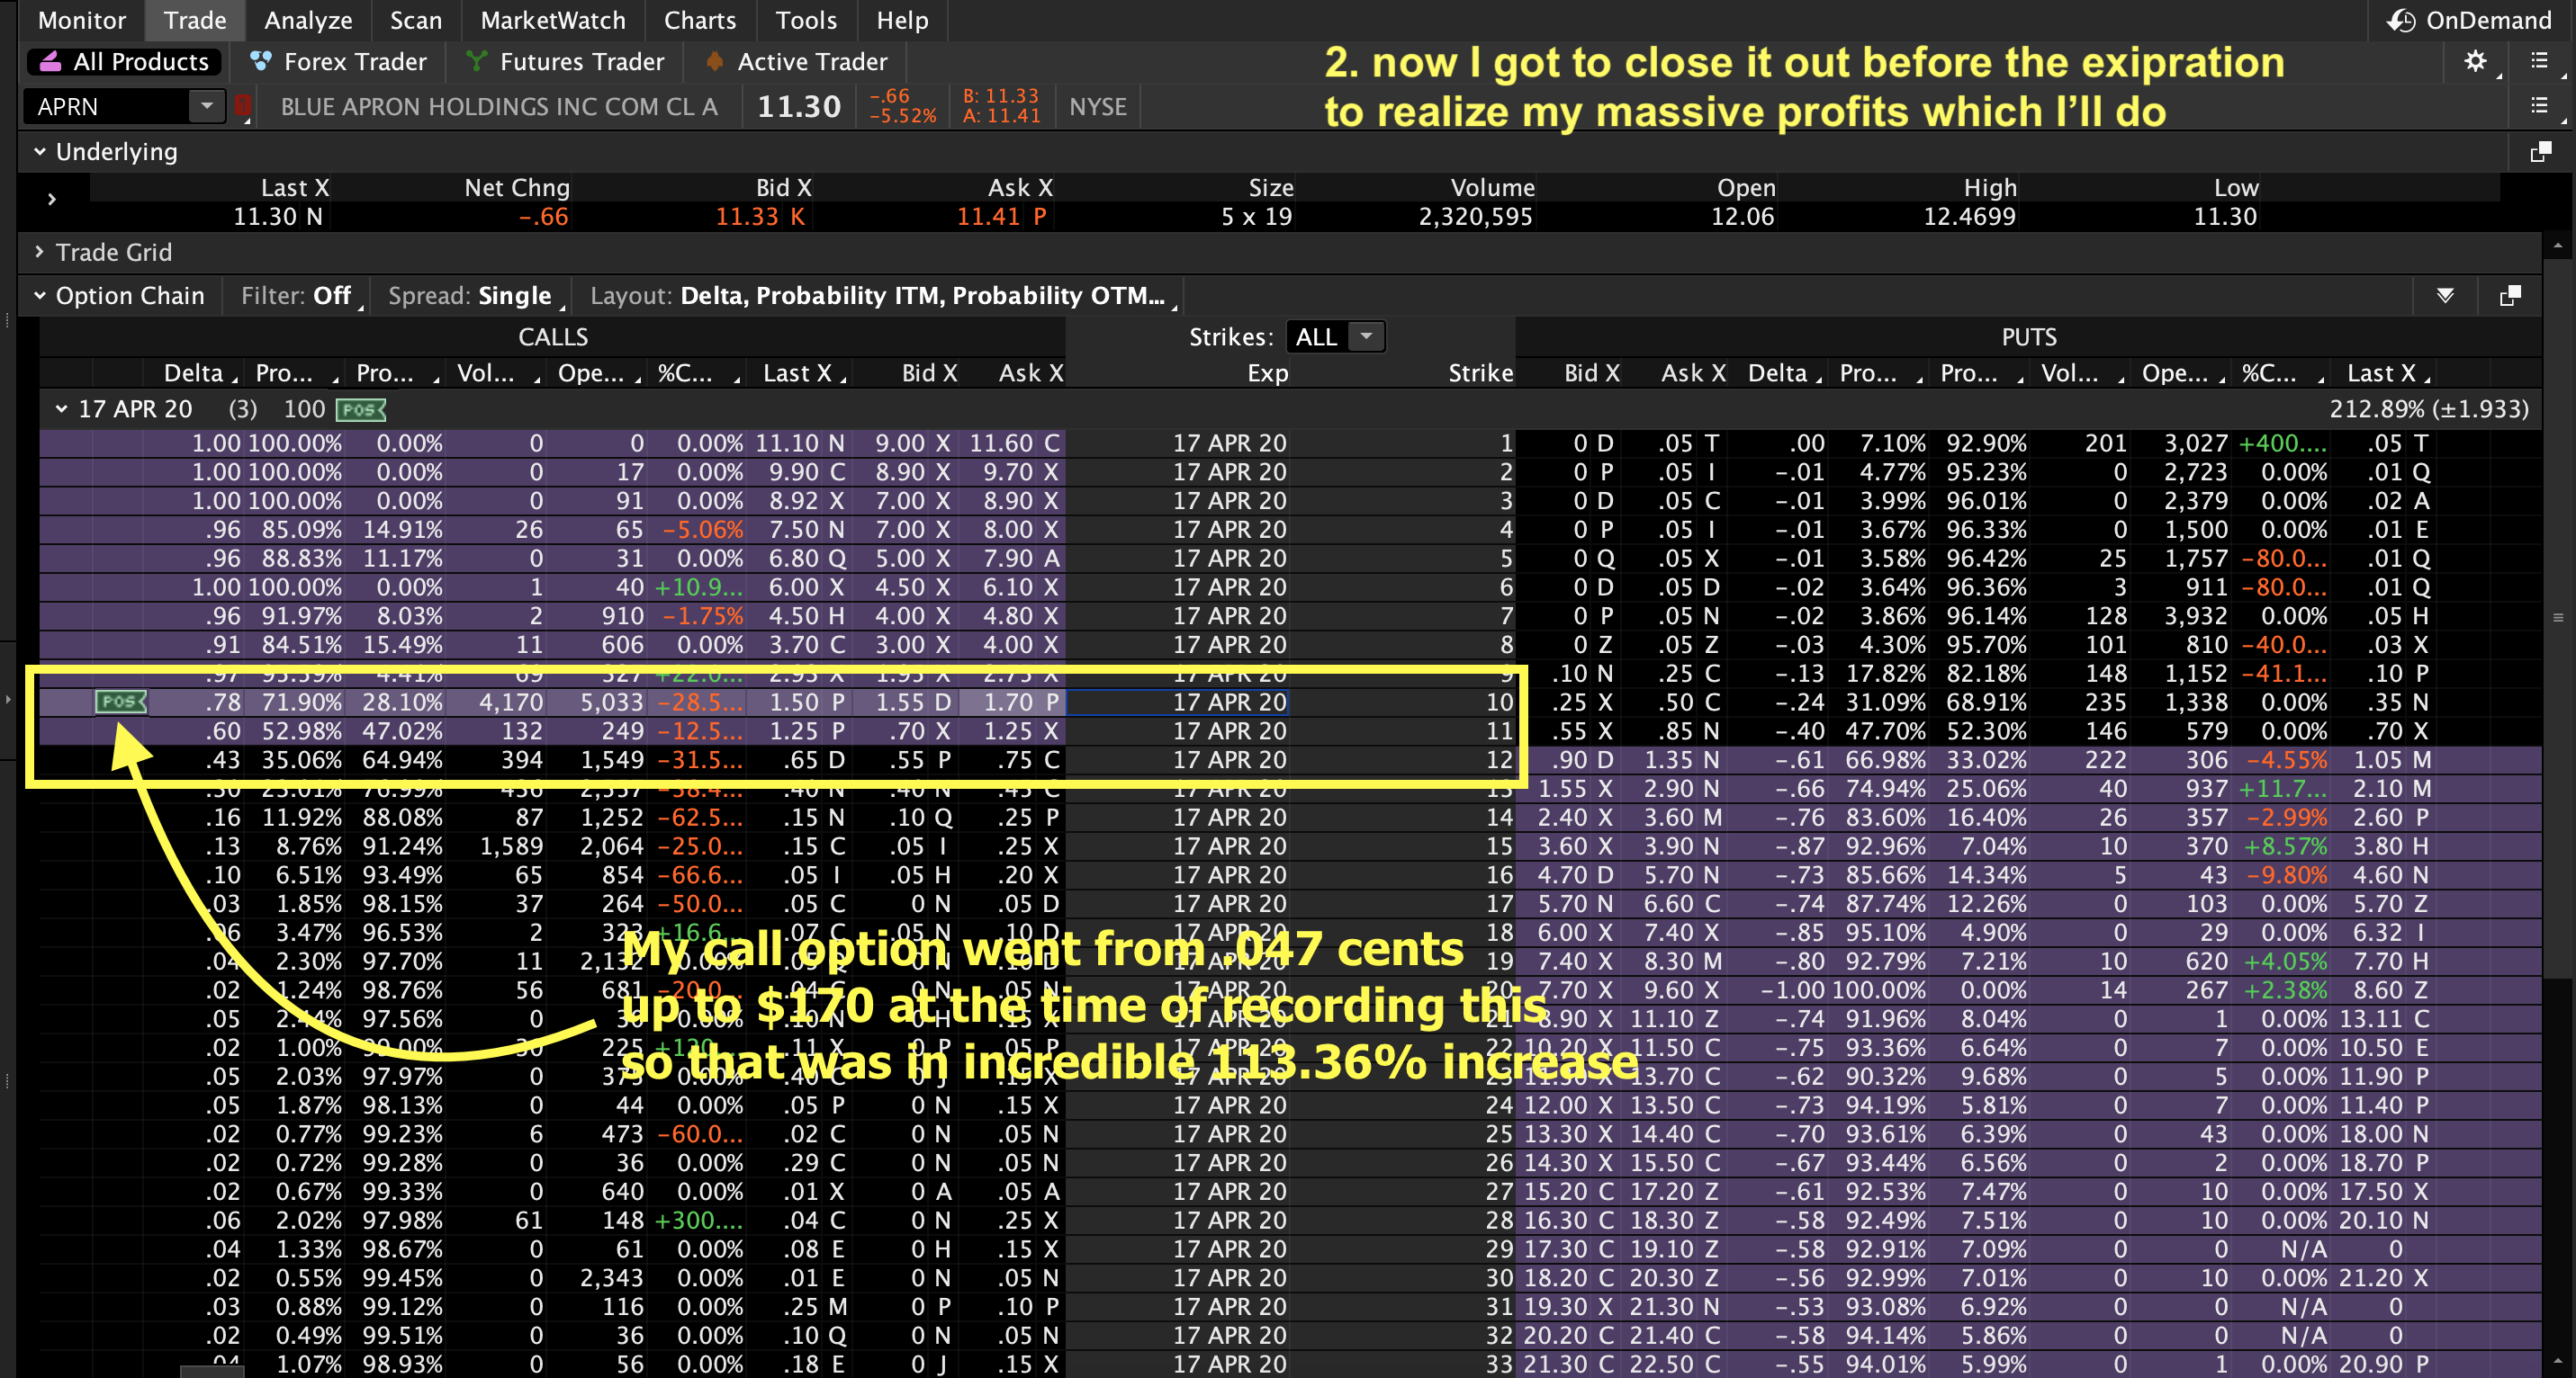
Task: Click the red symbol link indicator by APRN
Action: (x=243, y=106)
